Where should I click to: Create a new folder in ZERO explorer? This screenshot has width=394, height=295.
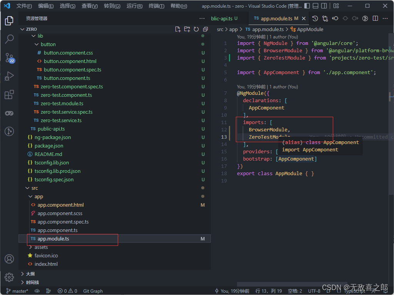tap(187, 29)
